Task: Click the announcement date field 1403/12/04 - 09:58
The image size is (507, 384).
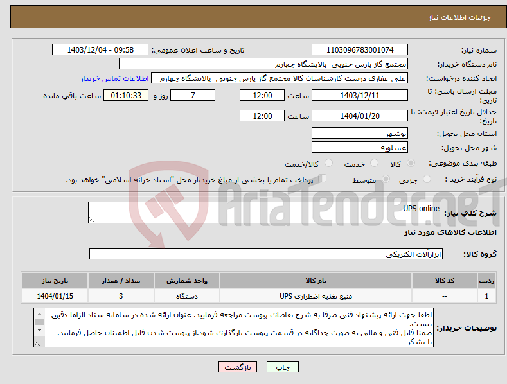Action: coord(100,50)
